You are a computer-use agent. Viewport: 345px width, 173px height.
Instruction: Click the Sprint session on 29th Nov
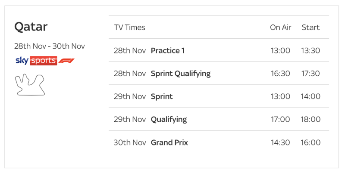tap(162, 96)
